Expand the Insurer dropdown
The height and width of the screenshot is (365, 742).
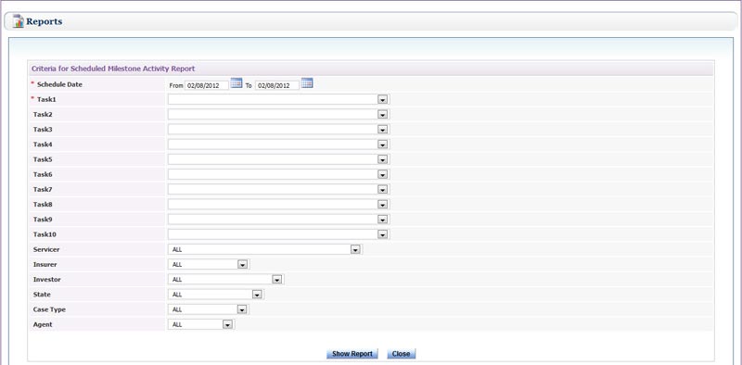[x=243, y=265]
